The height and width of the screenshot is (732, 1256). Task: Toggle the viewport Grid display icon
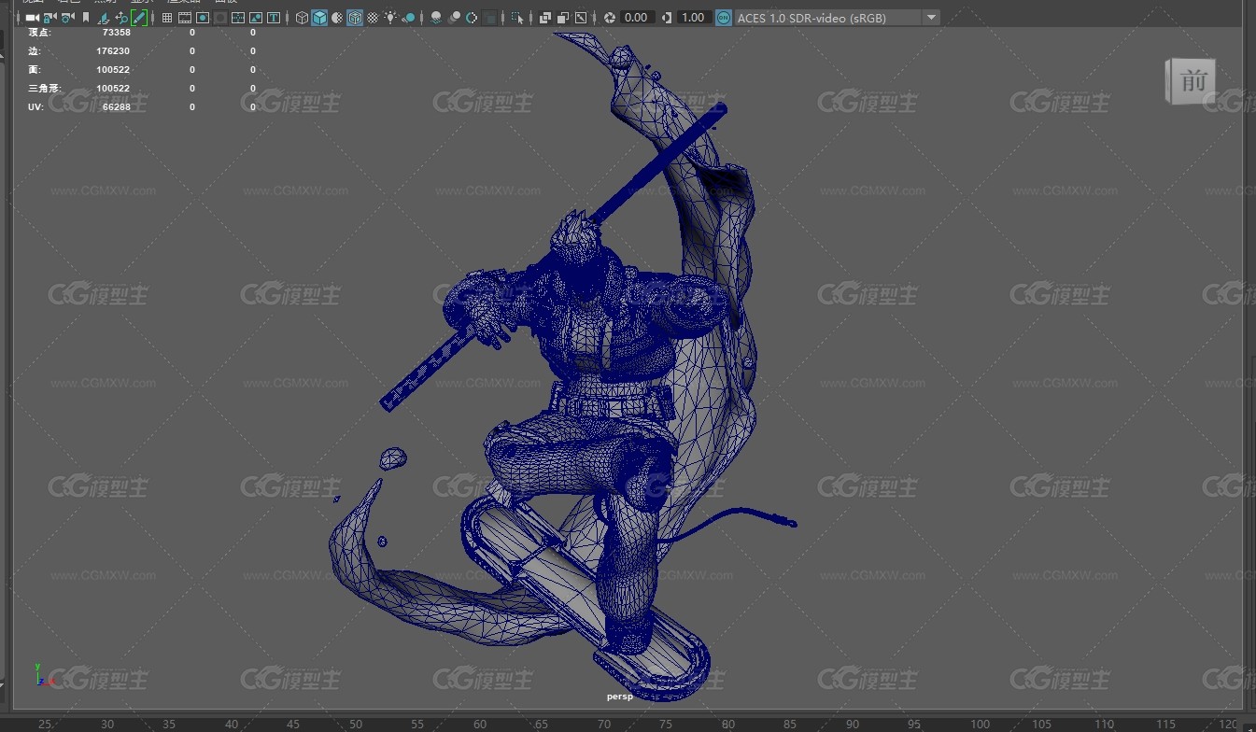point(167,18)
